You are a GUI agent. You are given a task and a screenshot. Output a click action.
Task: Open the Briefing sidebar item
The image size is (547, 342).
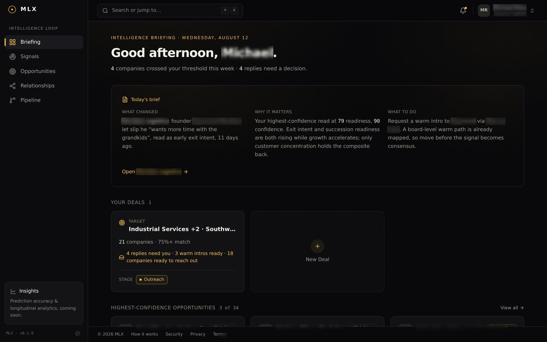click(44, 42)
